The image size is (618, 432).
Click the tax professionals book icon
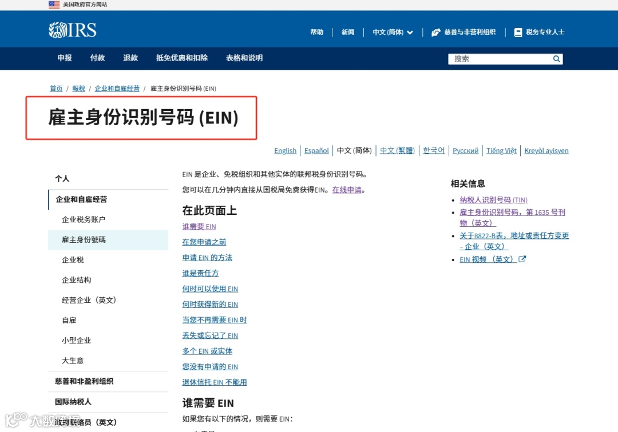click(518, 32)
